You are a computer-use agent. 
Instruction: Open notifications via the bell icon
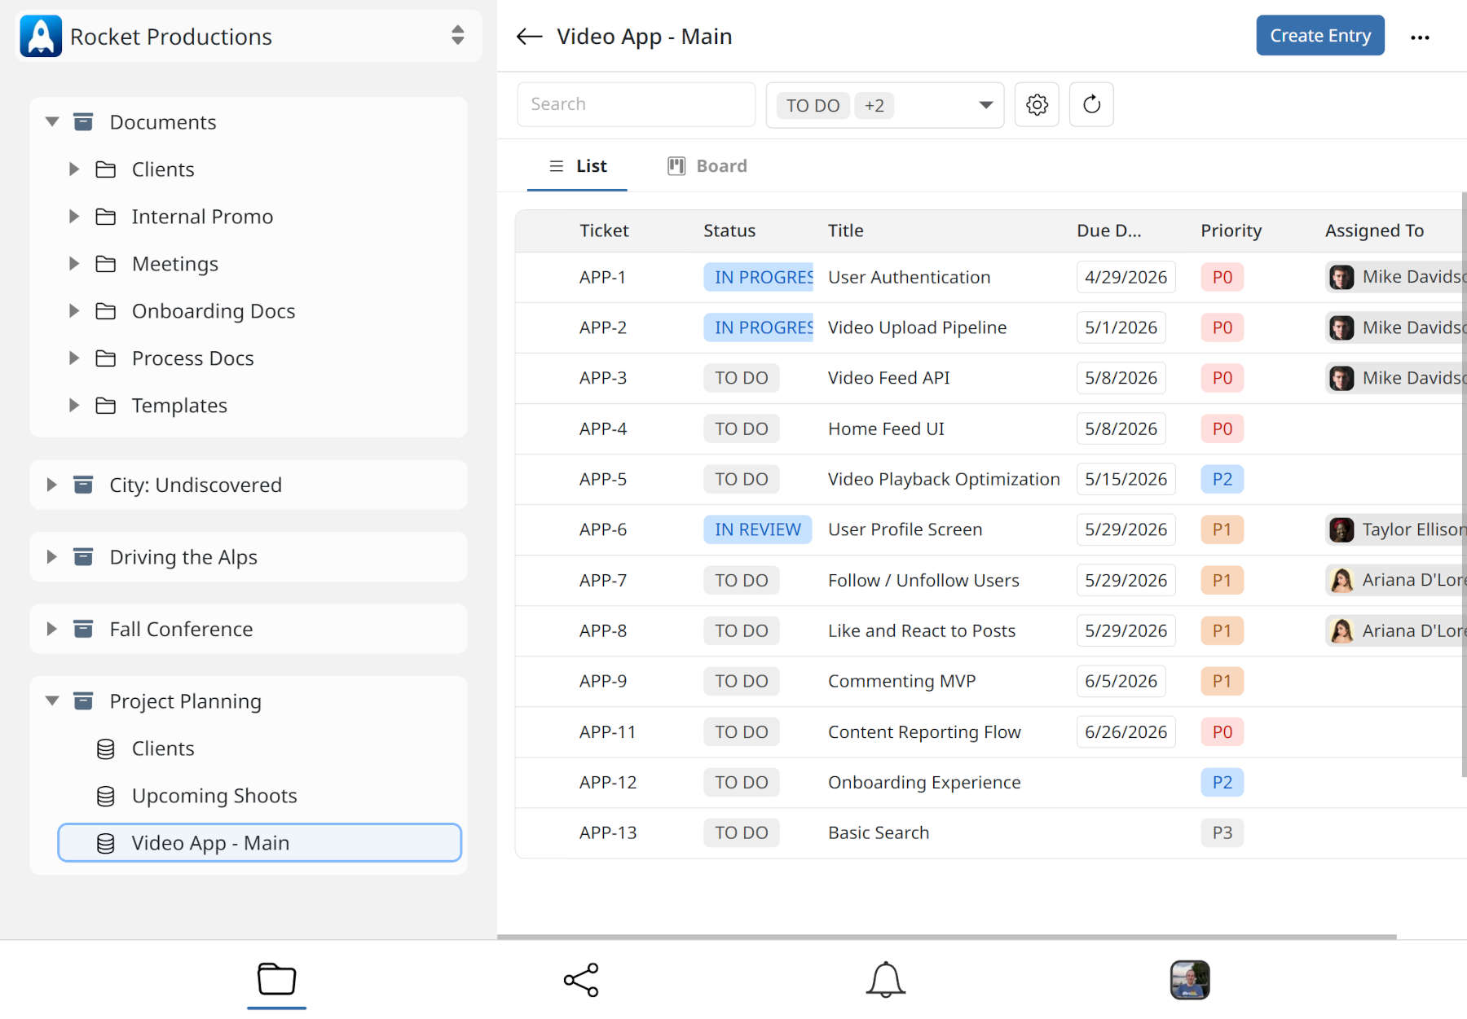click(x=884, y=980)
